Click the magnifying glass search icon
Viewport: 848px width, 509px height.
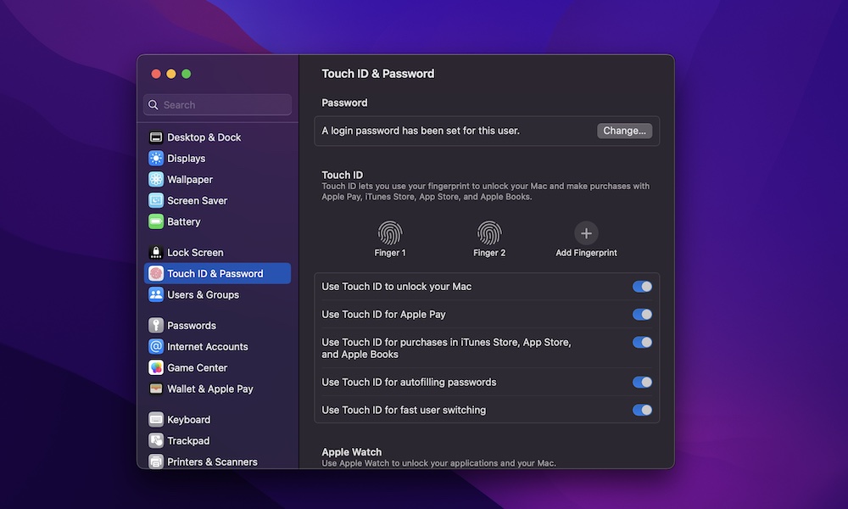tap(153, 105)
